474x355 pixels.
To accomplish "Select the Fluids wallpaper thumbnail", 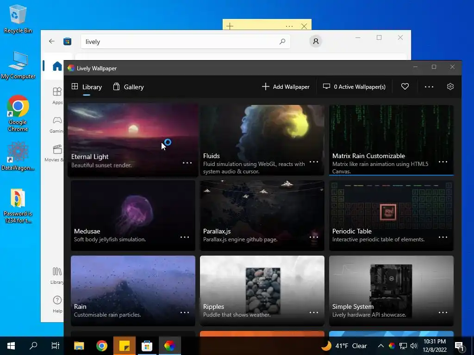I will [x=262, y=140].
